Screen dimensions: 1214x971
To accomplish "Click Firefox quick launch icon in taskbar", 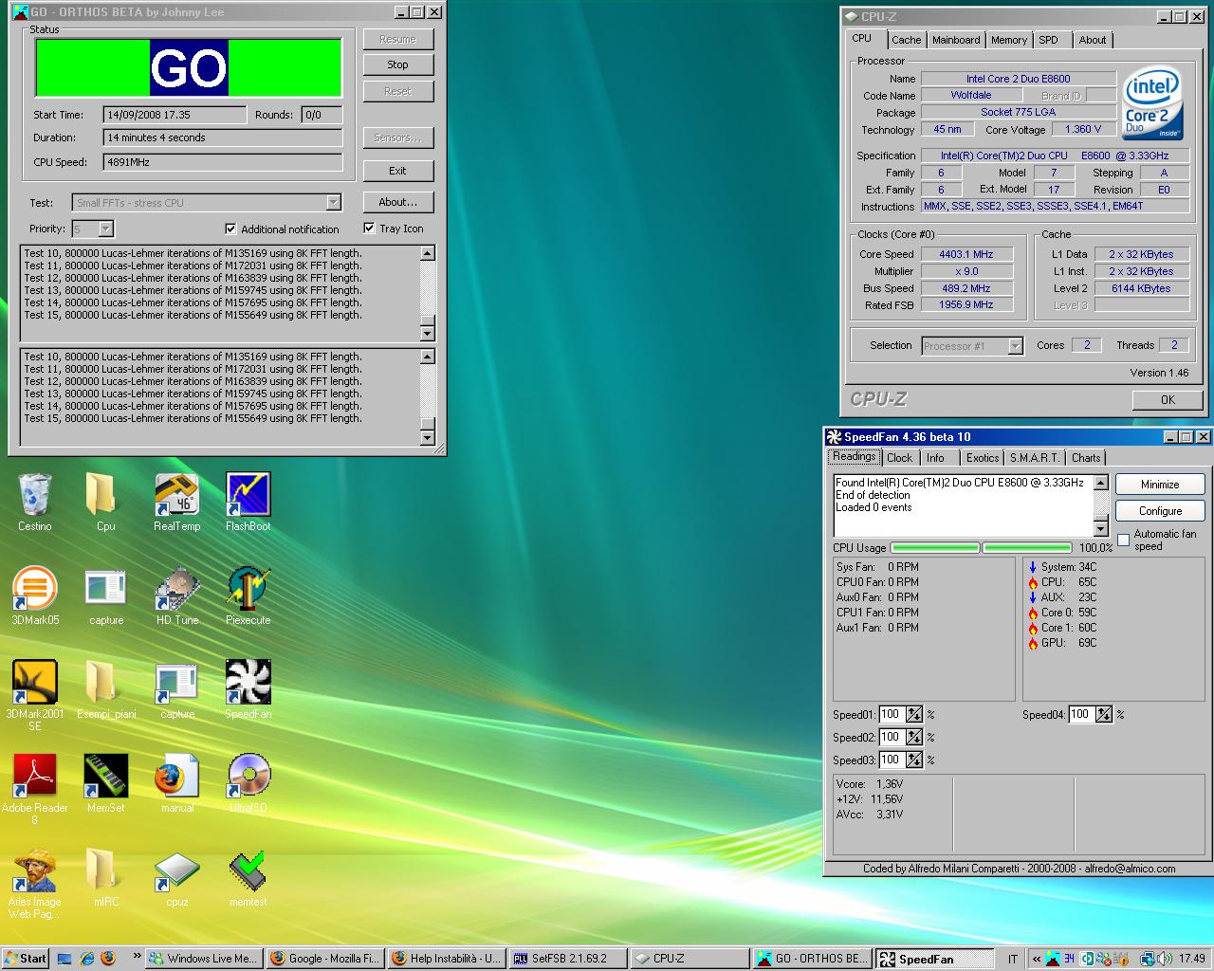I will pyautogui.click(x=108, y=959).
